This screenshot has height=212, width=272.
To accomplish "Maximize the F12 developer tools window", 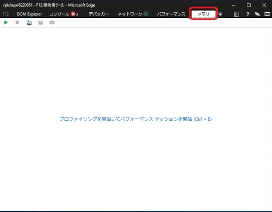I will pyautogui.click(x=249, y=5).
